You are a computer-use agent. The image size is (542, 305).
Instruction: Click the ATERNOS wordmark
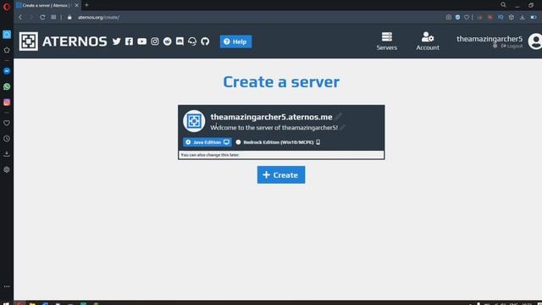point(75,42)
